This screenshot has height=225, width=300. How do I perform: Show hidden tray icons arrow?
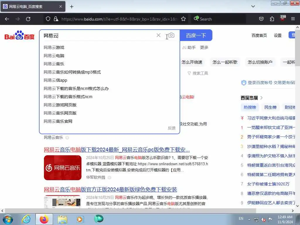[249, 219]
